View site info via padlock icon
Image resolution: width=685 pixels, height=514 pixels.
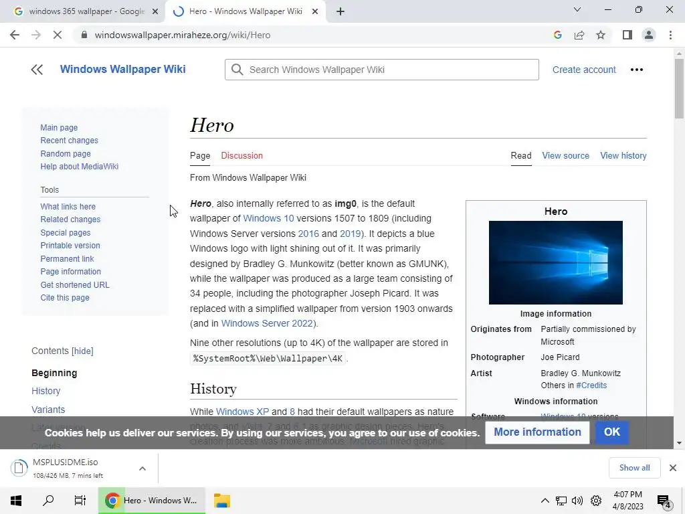coord(84,35)
